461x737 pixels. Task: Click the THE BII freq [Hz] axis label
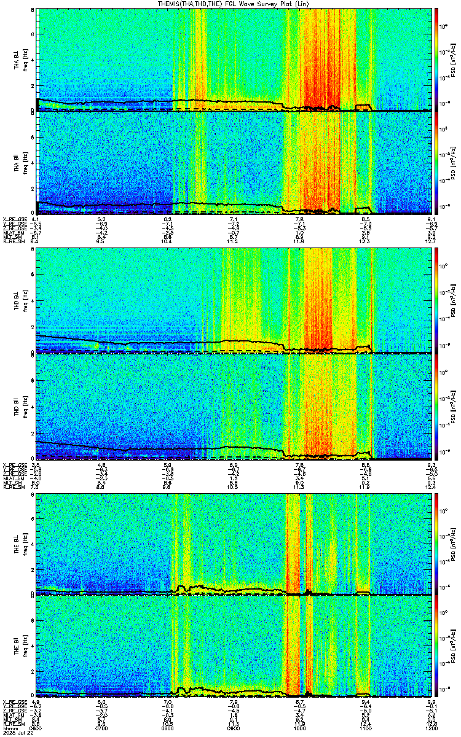coord(26,647)
